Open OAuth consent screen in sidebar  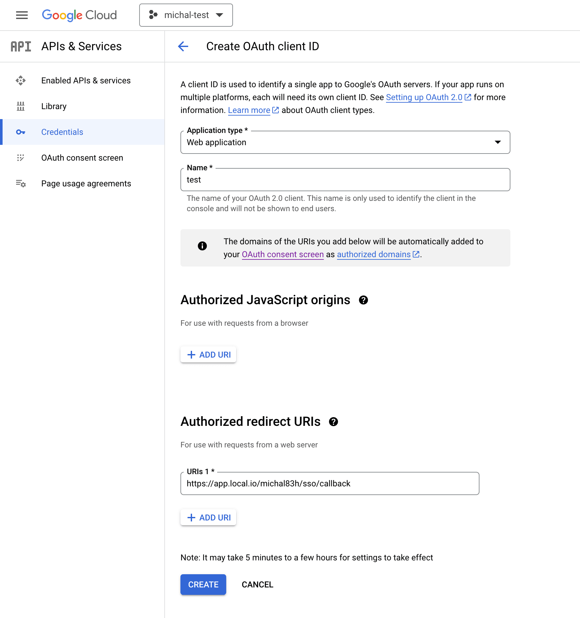82,158
